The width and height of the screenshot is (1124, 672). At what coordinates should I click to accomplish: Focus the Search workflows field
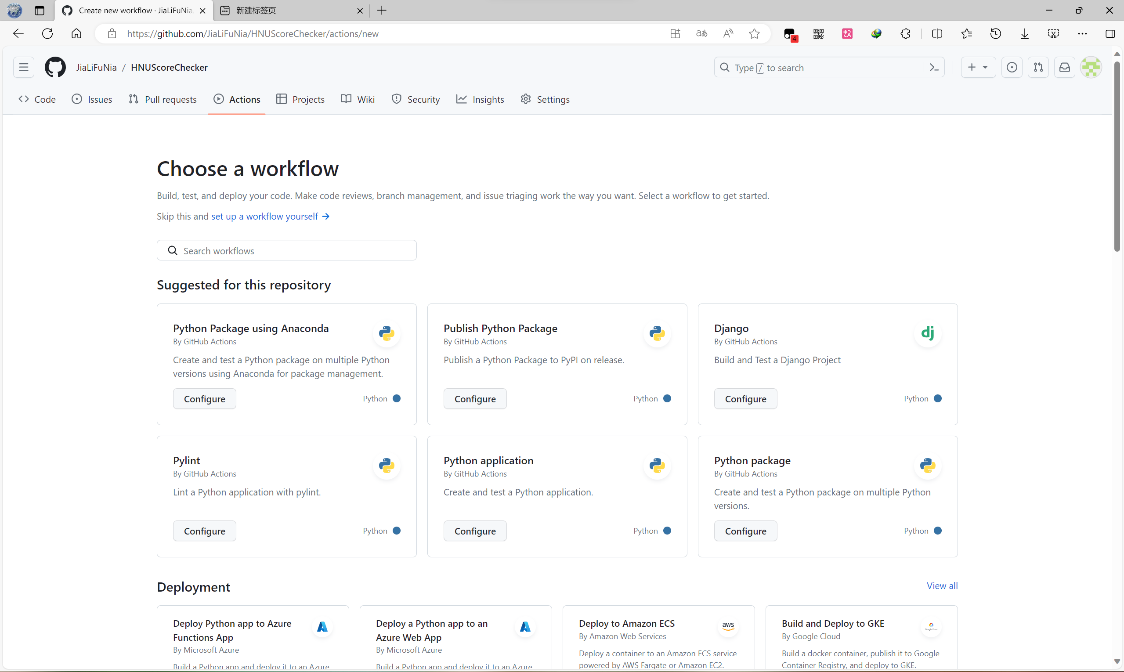click(287, 250)
